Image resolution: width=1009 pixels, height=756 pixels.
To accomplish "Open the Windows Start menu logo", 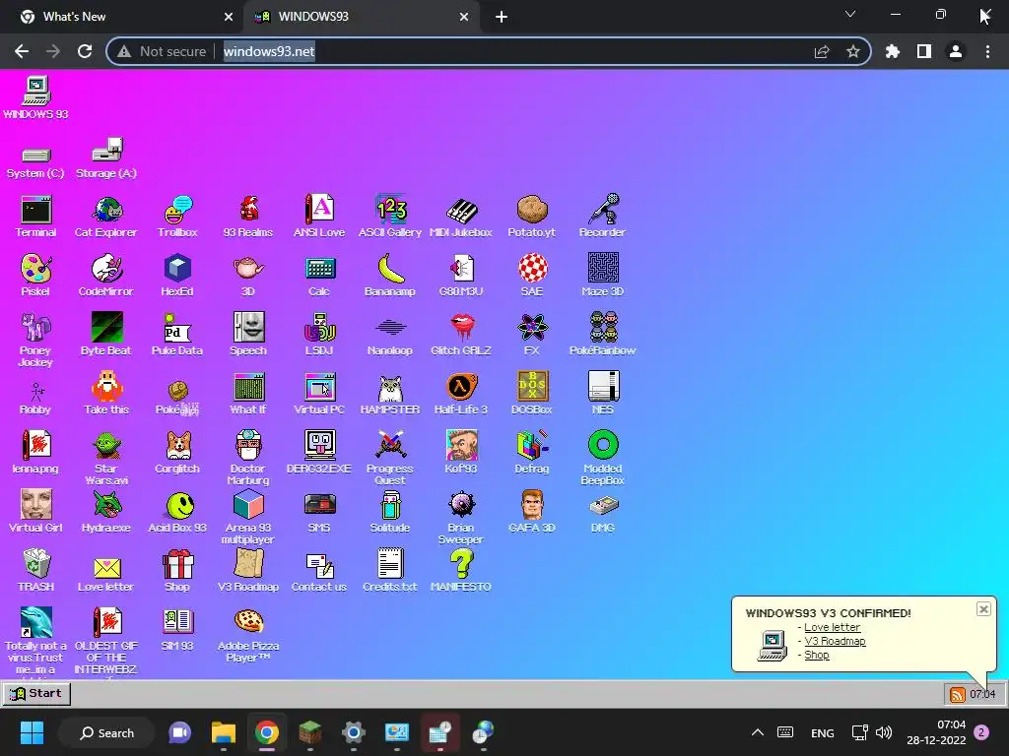I will point(32,732).
